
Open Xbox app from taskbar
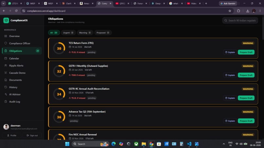click(x=136, y=144)
